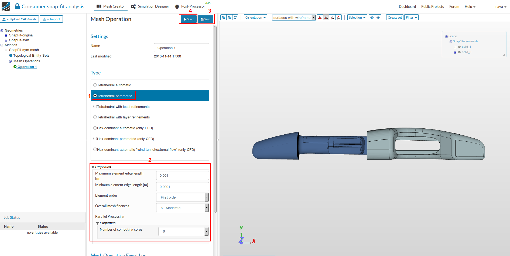Image resolution: width=510 pixels, height=256 pixels.
Task: Click the blue dot beside Topological Entity Sets
Action: tap(11, 56)
